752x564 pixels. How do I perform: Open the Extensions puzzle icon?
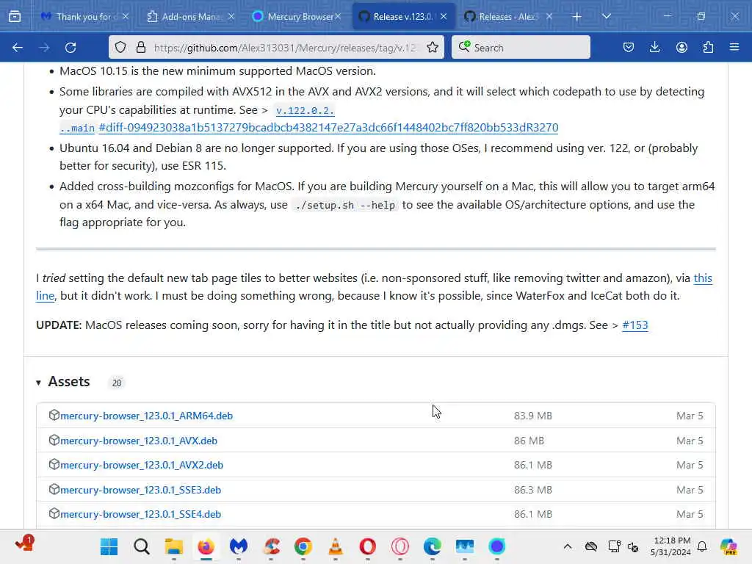tap(708, 48)
